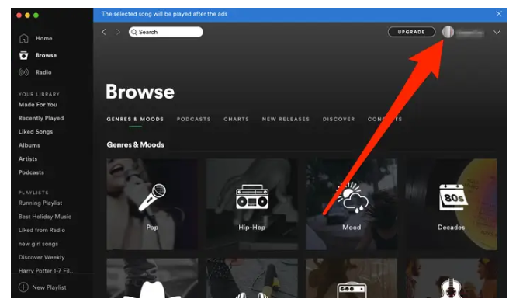
Task: Switch to the New Releases tab
Action: pyautogui.click(x=286, y=120)
